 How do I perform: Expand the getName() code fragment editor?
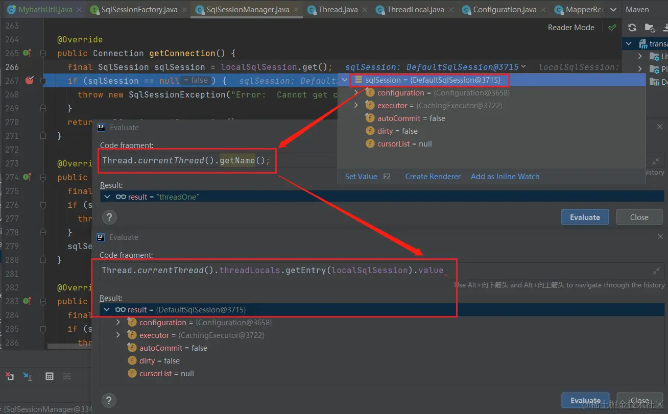point(656,161)
